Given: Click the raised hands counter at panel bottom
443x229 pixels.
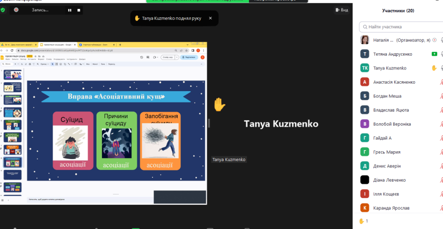Looking at the screenshot, I should point(363,221).
